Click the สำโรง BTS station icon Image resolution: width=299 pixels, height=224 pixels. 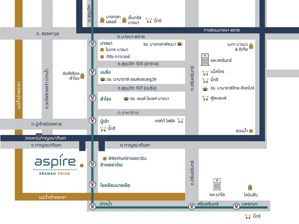tap(92, 98)
